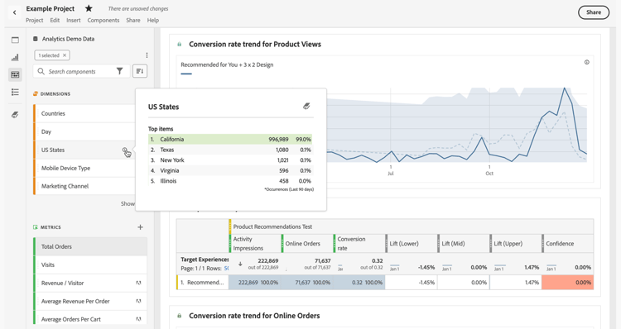Open the Insert menu
Screen dimensions: 621x329
pos(73,20)
